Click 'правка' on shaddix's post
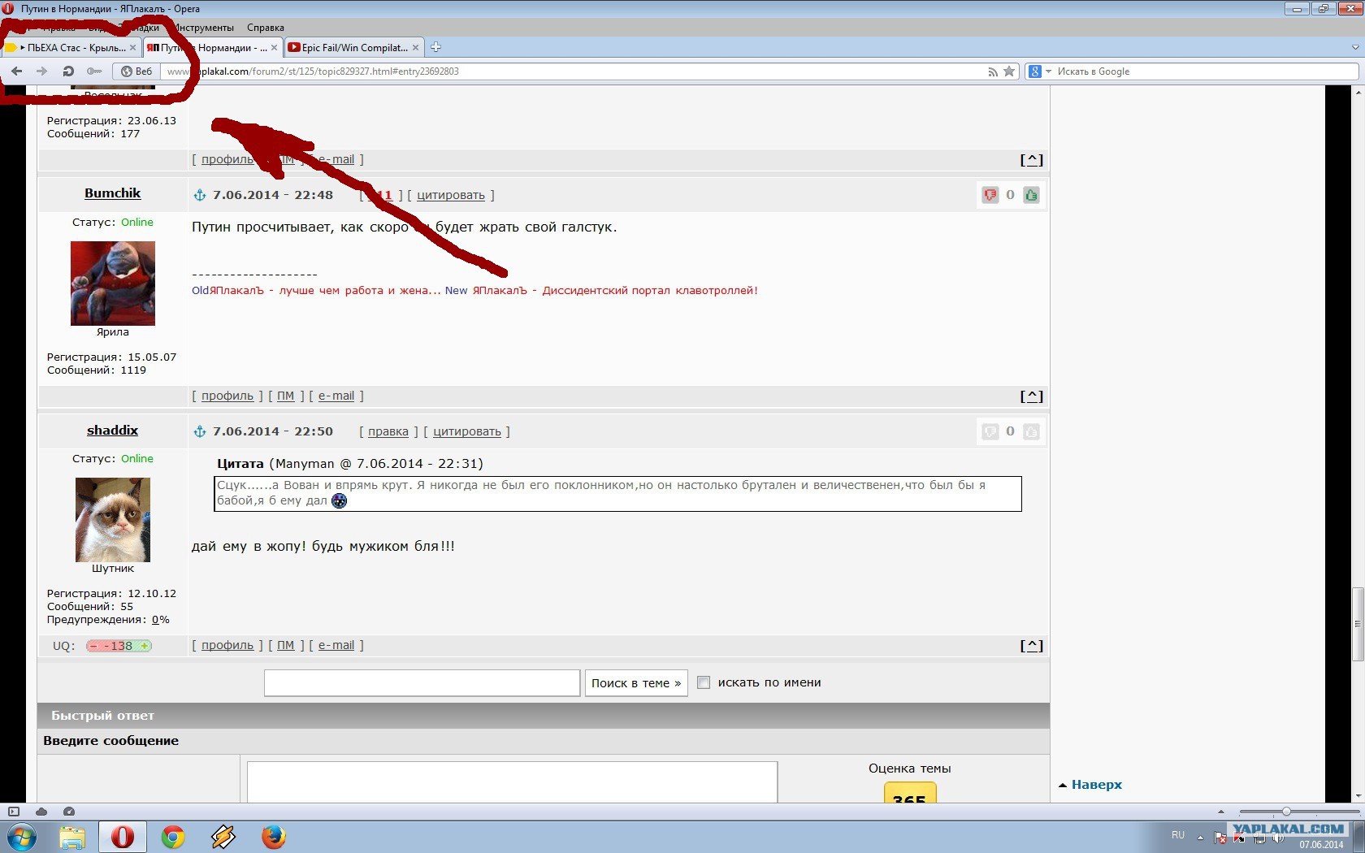 click(x=388, y=431)
